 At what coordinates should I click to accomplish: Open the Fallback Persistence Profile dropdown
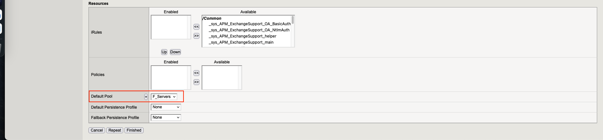(166, 117)
